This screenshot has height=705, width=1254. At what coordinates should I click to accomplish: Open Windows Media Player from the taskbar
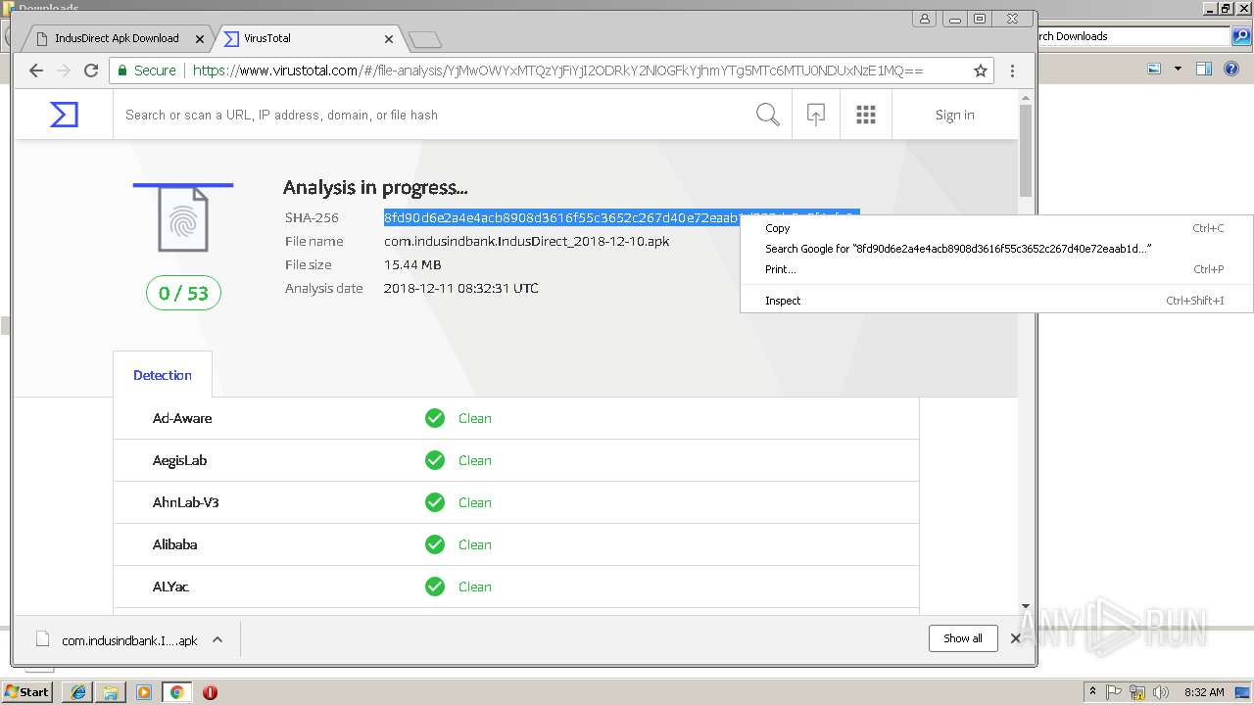[x=144, y=691]
